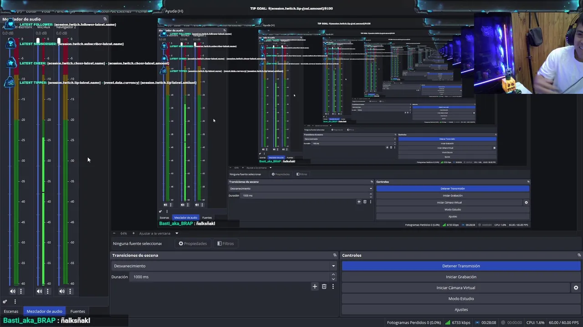
Task: Open options menu for Audio del escritorio channel
Action: tap(21, 291)
